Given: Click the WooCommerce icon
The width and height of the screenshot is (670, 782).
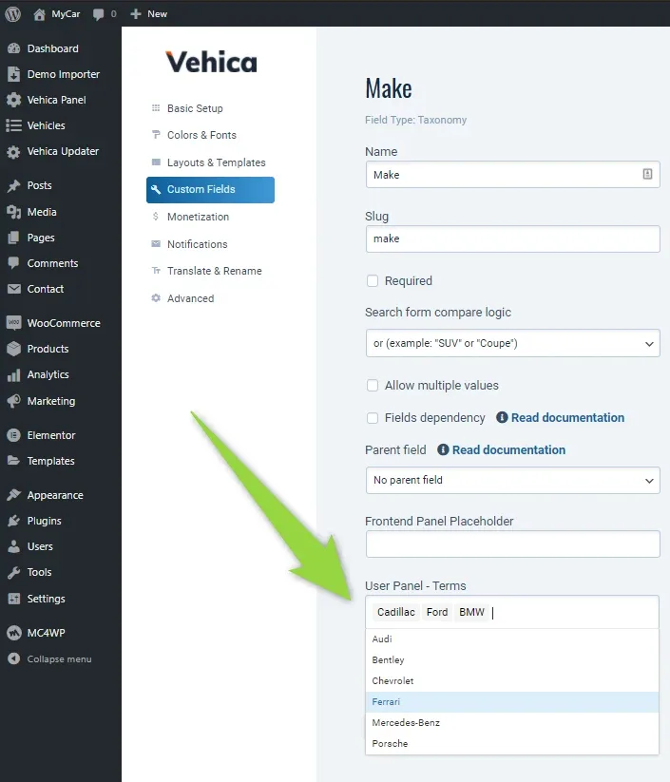Looking at the screenshot, I should [14, 323].
